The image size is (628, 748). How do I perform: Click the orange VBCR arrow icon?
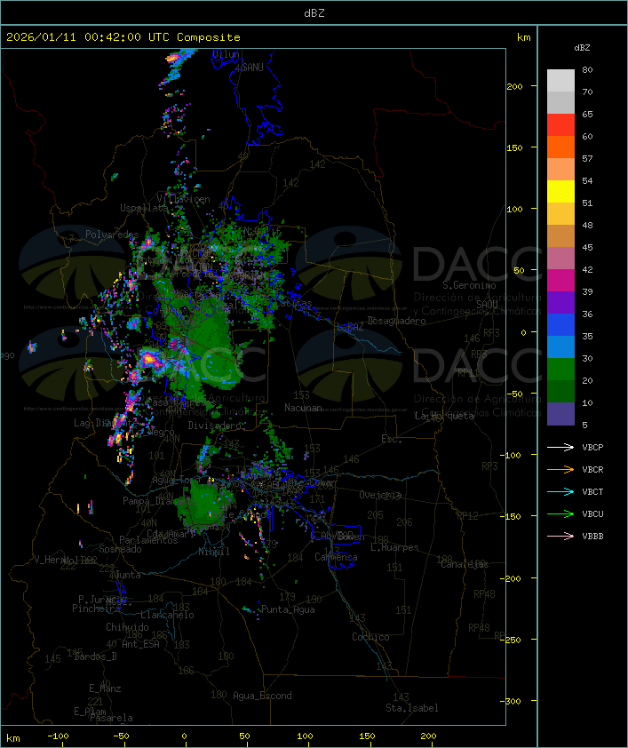point(560,470)
